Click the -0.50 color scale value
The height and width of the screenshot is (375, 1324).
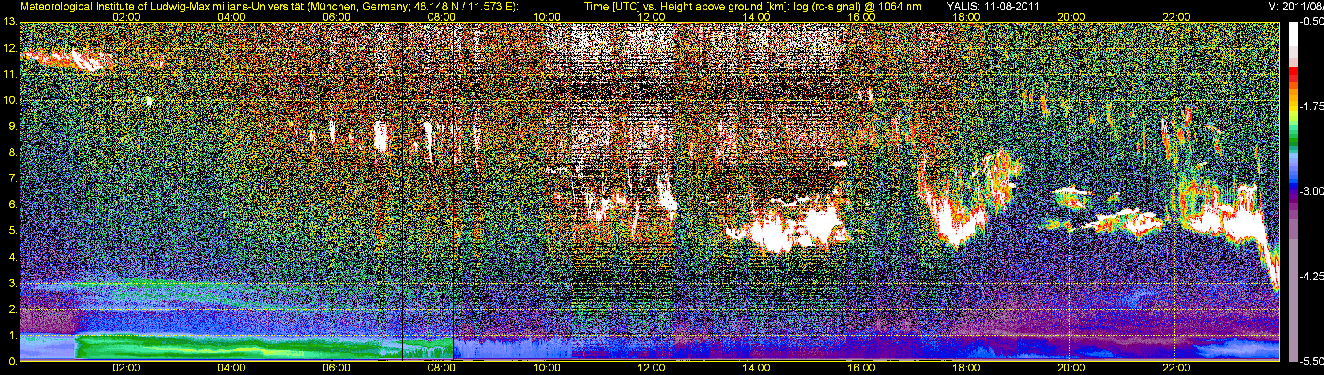[1311, 22]
